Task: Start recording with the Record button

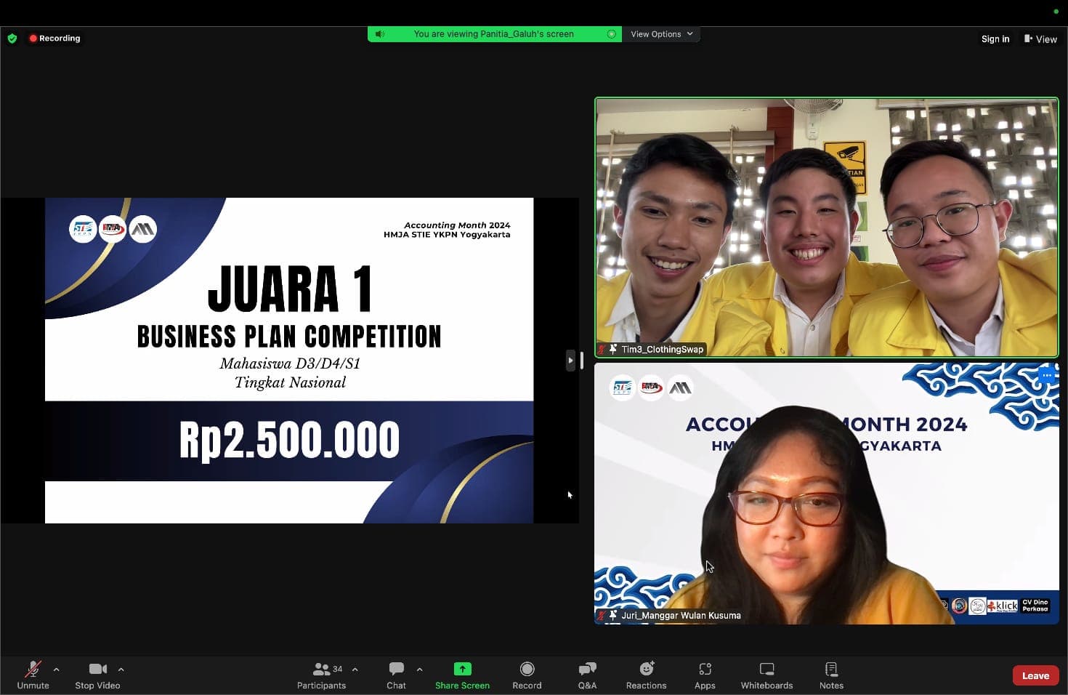Action: 527,675
